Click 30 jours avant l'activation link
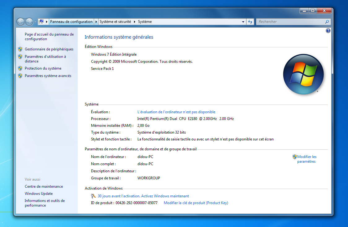This screenshot has height=227, width=348. 143,196
